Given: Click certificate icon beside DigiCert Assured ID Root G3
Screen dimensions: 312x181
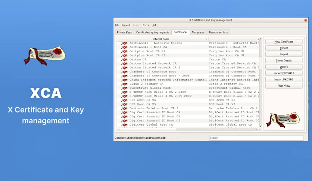Looking at the screenshot, I should click(124, 120).
